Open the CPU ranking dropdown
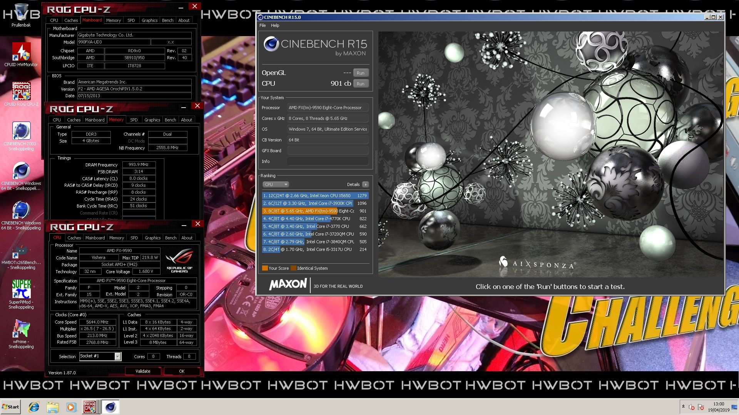Viewport: 739px width, 415px height. click(x=276, y=184)
